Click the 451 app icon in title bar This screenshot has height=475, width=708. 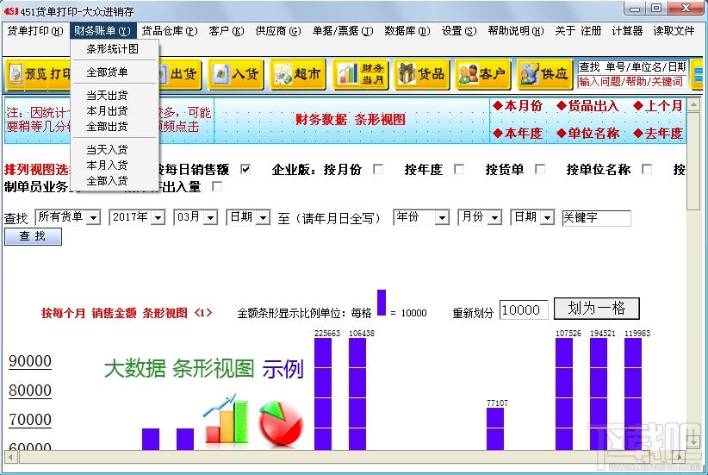11,10
